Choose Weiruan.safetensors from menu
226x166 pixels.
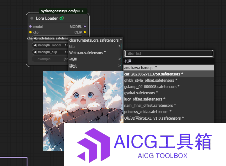95,53
